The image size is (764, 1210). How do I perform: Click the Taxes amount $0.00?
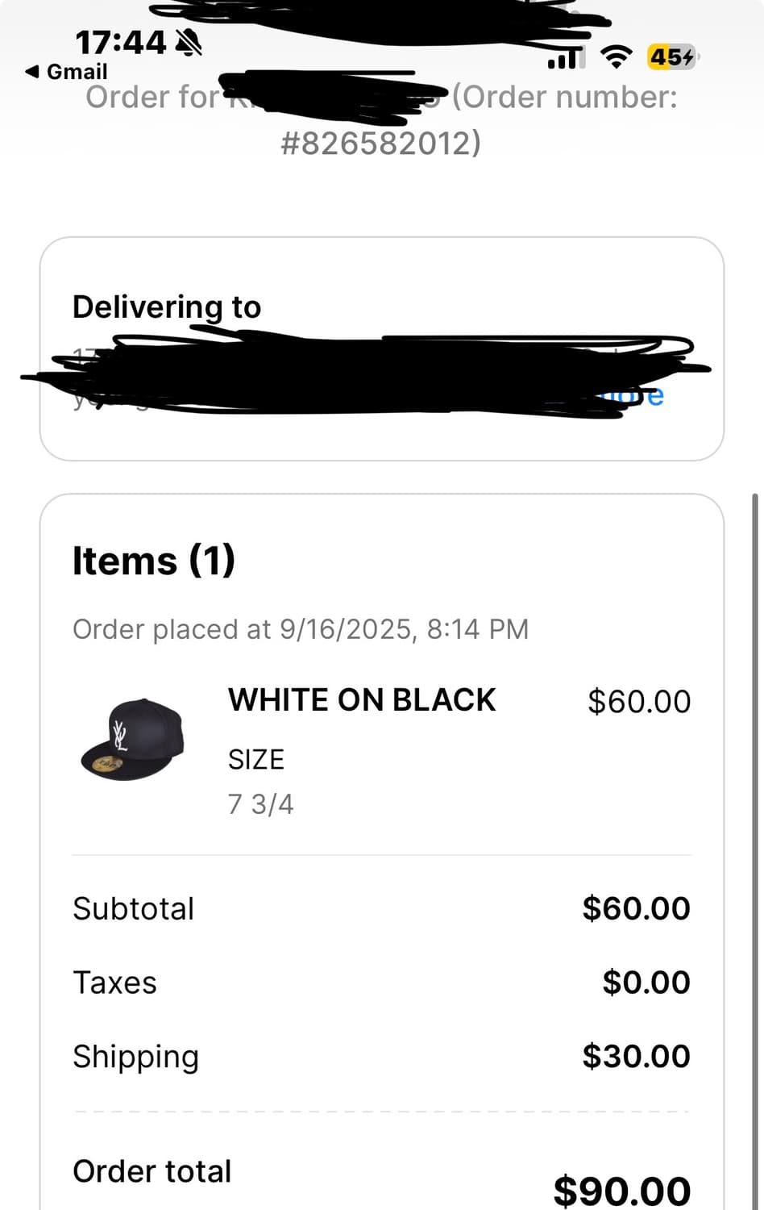(646, 983)
